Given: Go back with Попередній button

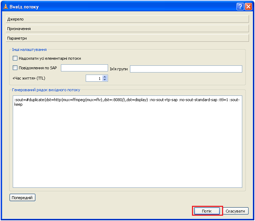Looking at the screenshot, I should coord(22,198).
